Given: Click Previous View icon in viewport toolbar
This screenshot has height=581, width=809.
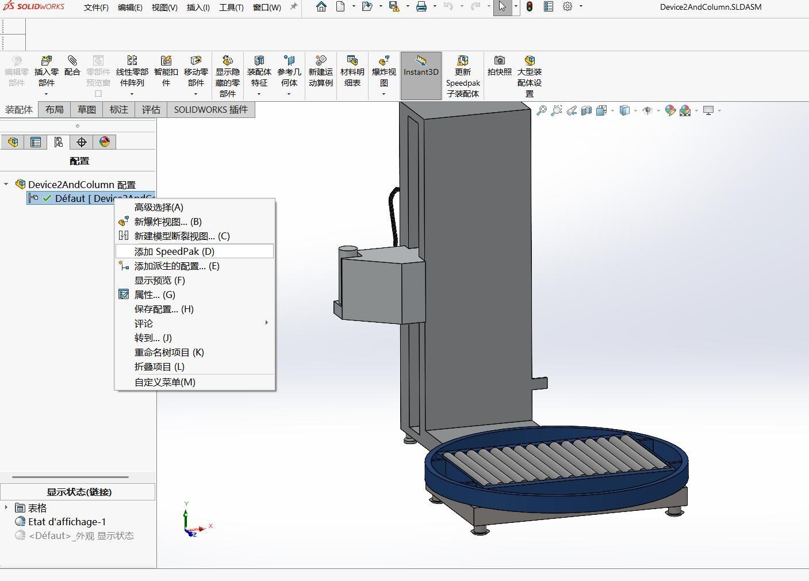Looking at the screenshot, I should click(572, 110).
